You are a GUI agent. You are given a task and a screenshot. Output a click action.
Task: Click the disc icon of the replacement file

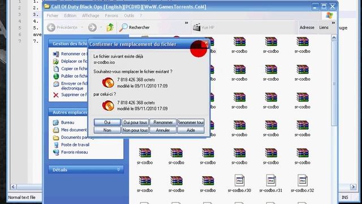(x=108, y=105)
